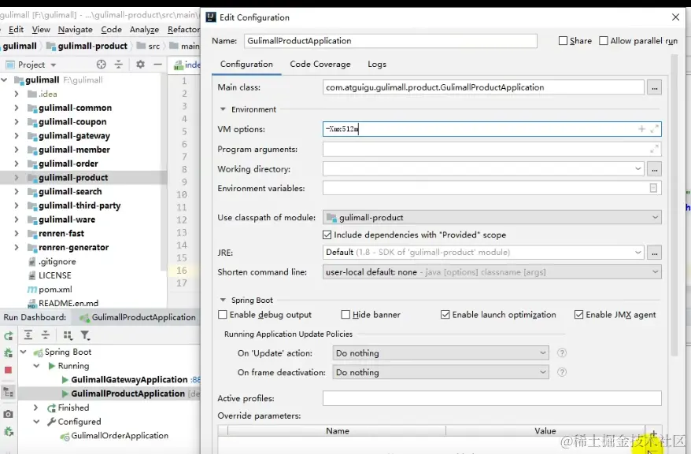Select the Configuration tab
Viewport: 691px width, 454px height.
tap(246, 64)
